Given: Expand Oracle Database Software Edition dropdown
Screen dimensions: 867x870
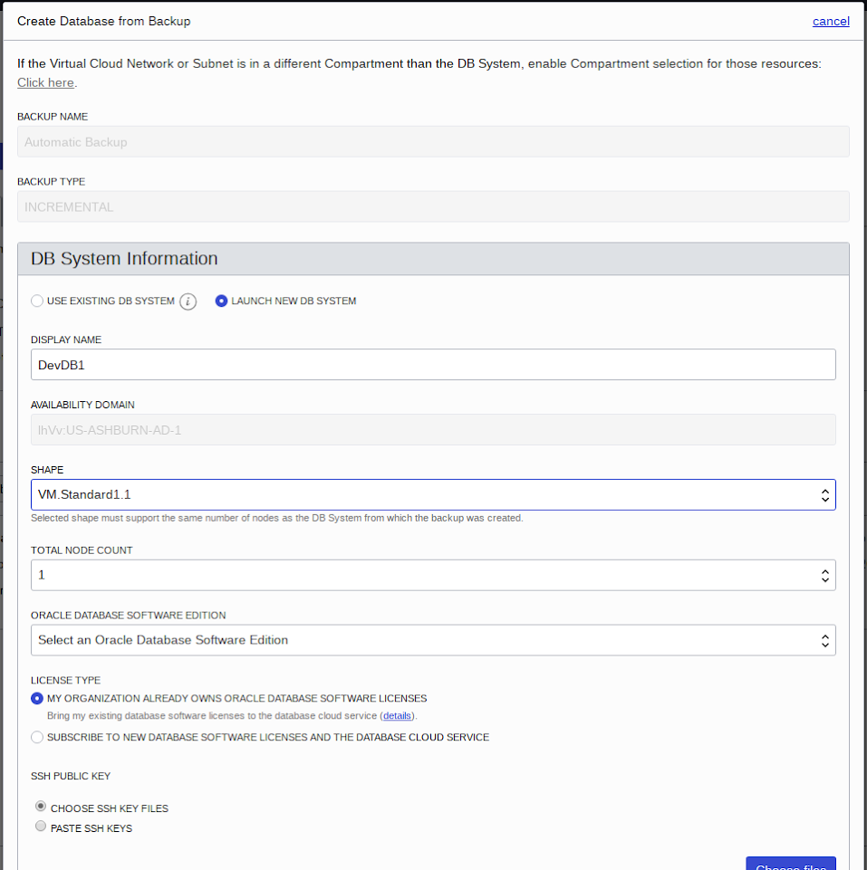Looking at the screenshot, I should [433, 640].
